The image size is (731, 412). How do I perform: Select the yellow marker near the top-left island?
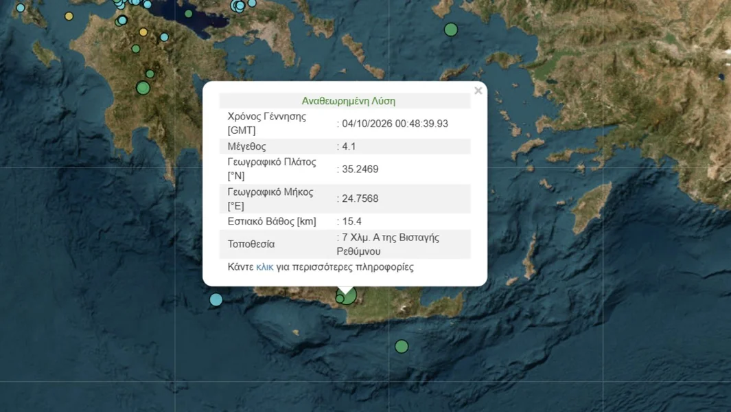(69, 16)
